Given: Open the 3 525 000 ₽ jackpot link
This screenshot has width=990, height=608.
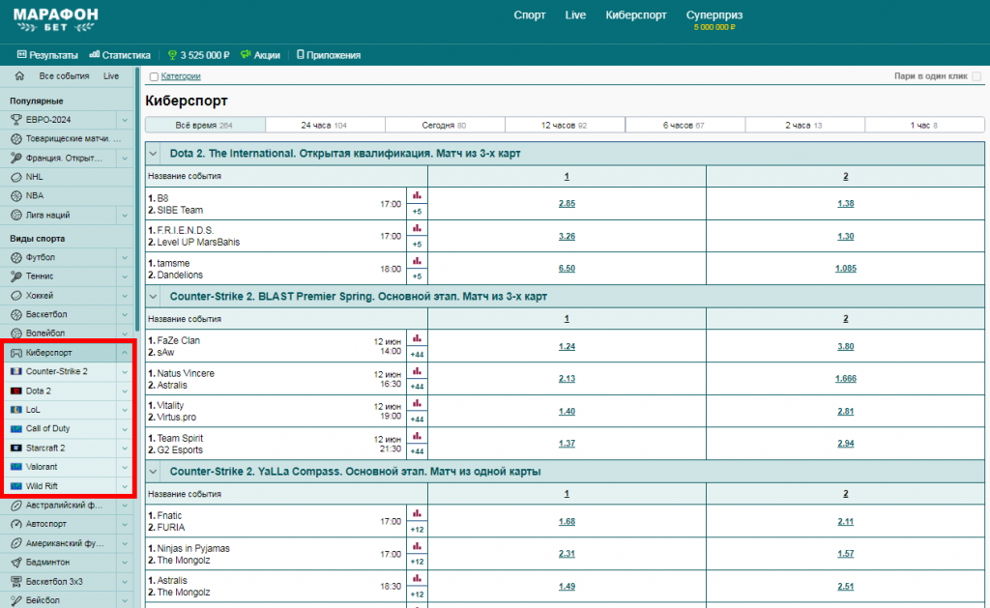Looking at the screenshot, I should click(x=198, y=55).
